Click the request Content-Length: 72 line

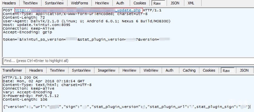pos(24,18)
